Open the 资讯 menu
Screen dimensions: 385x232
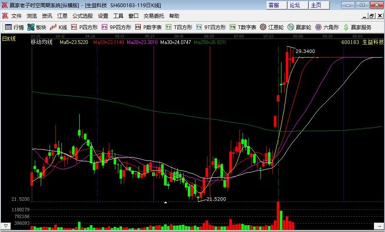[47, 16]
